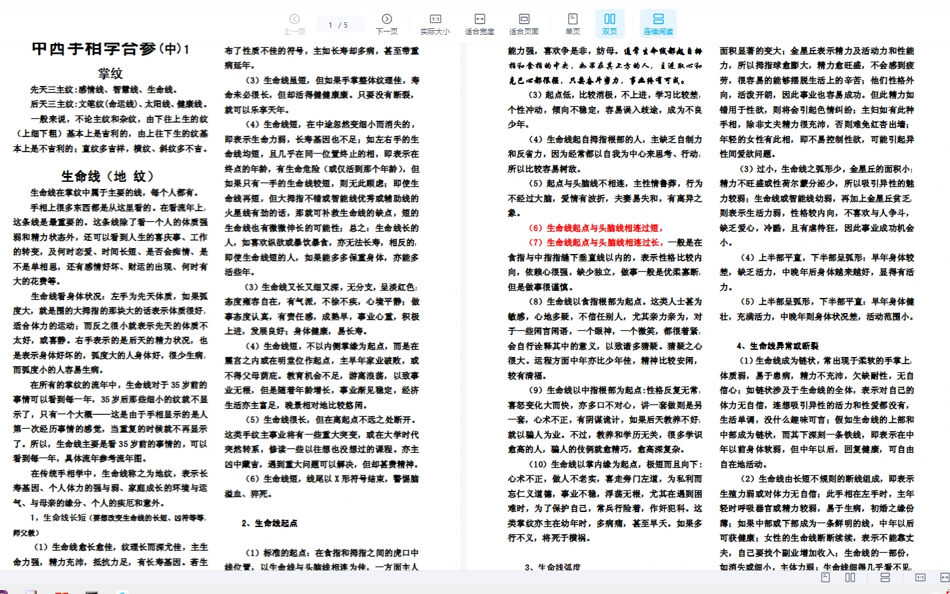Click the fit width icon at bottom-right corner
Viewport: 950px width, 594px height.
944,578
